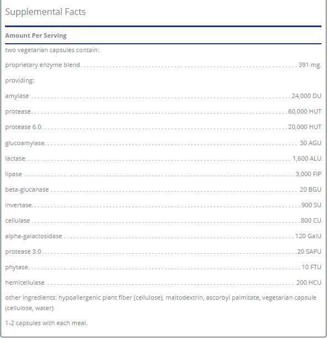This screenshot has width=327, height=339.
Task: Select the beta-glucanase entry
Action: point(27,189)
